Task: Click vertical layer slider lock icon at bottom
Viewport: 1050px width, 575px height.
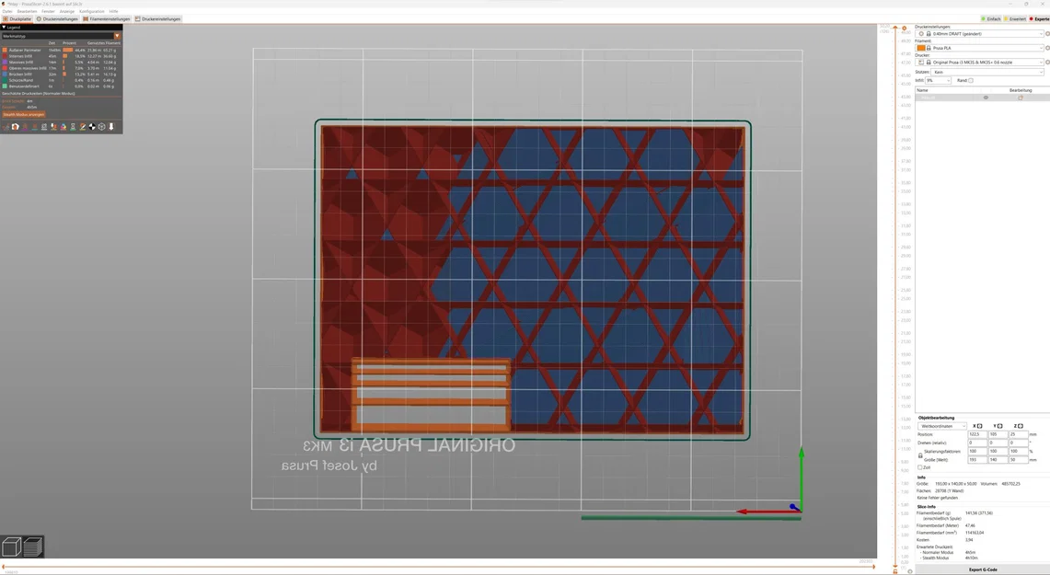Action: 895,571
